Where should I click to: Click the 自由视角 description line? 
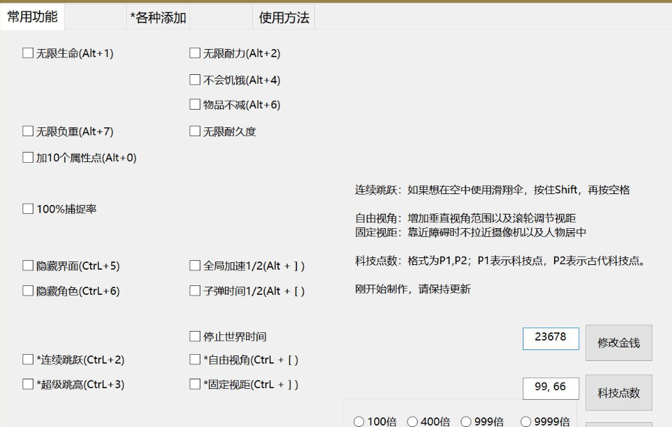click(465, 218)
